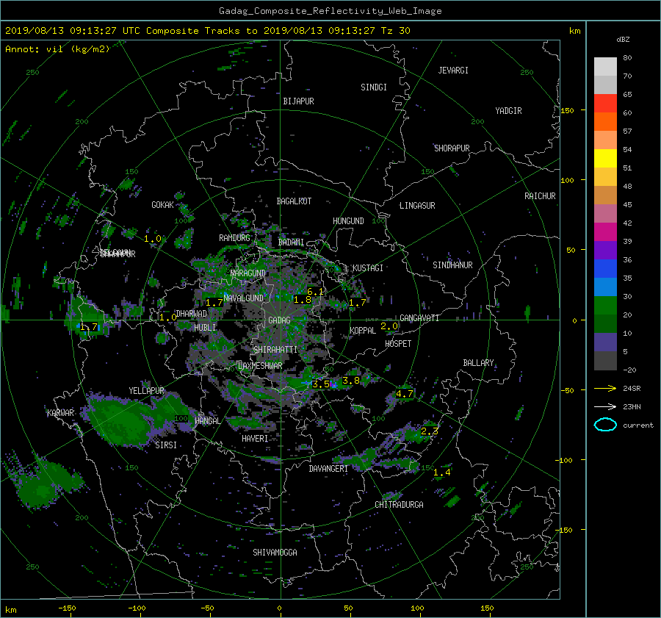Click the 3.8 VIL storm annotation
This screenshot has height=618, width=661.
[x=351, y=381]
